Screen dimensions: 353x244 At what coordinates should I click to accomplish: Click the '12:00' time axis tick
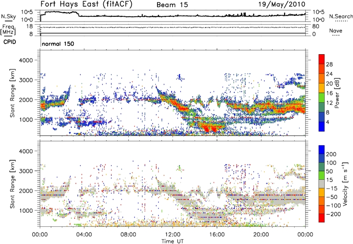pyautogui.click(x=173, y=235)
